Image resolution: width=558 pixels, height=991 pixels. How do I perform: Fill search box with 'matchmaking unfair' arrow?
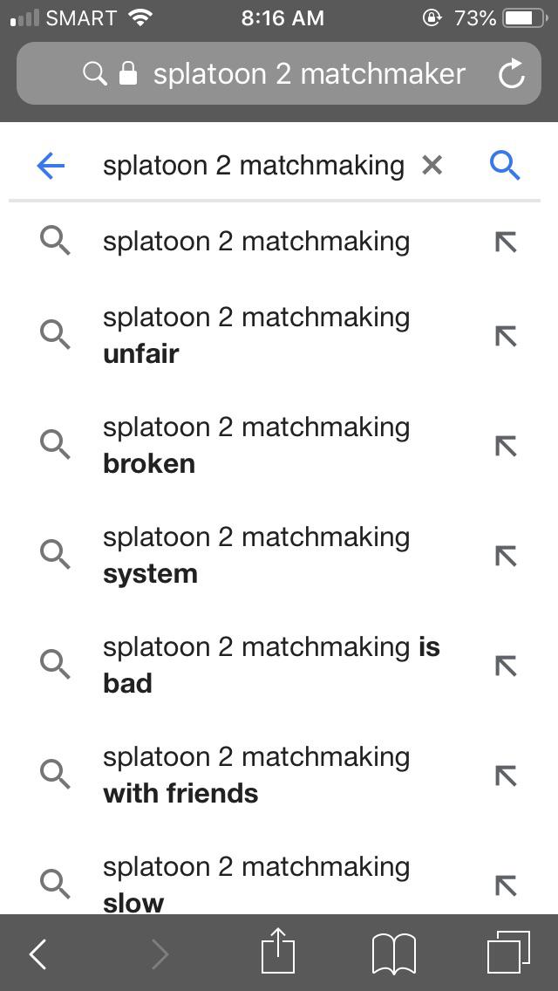click(x=505, y=336)
